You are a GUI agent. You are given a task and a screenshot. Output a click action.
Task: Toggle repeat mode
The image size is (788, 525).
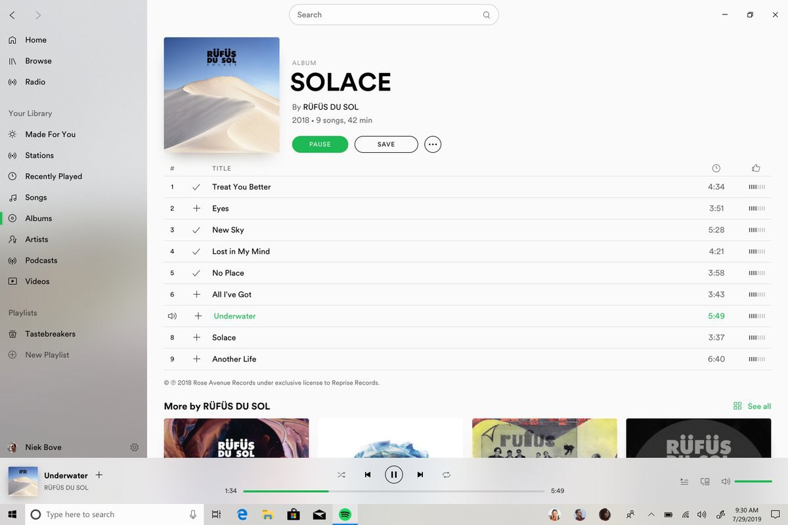click(x=447, y=474)
